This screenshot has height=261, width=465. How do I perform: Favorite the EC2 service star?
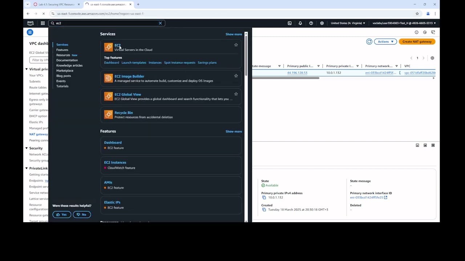click(x=236, y=45)
